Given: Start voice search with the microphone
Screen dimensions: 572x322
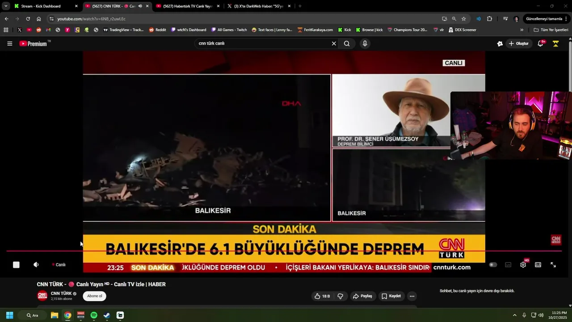Looking at the screenshot, I should [365, 43].
